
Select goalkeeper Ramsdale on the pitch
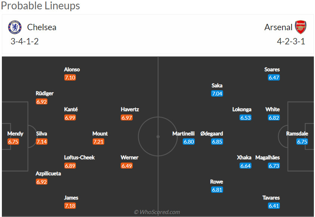(298, 133)
